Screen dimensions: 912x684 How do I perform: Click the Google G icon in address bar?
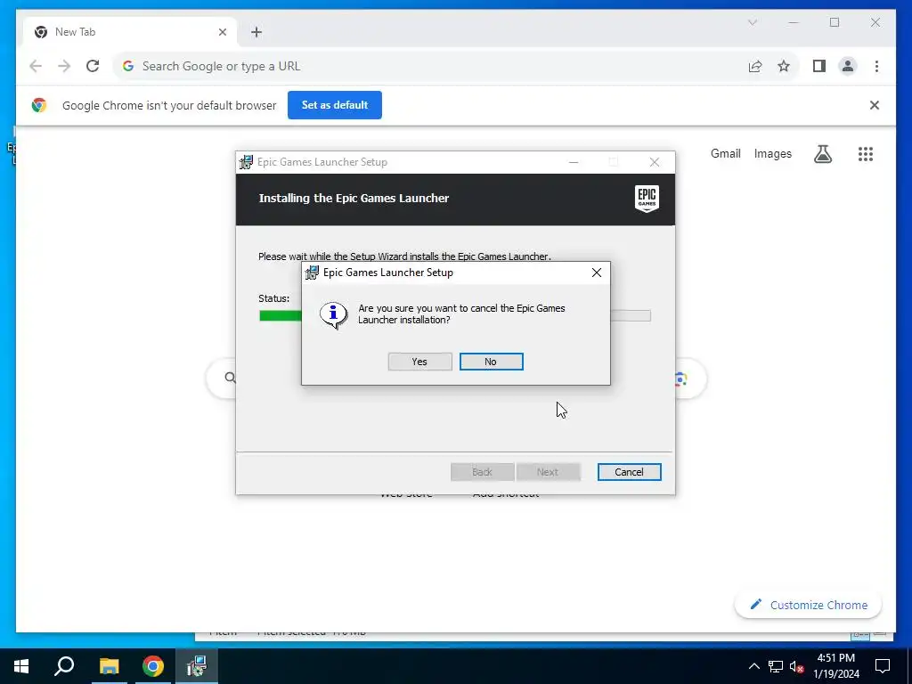[x=128, y=66]
